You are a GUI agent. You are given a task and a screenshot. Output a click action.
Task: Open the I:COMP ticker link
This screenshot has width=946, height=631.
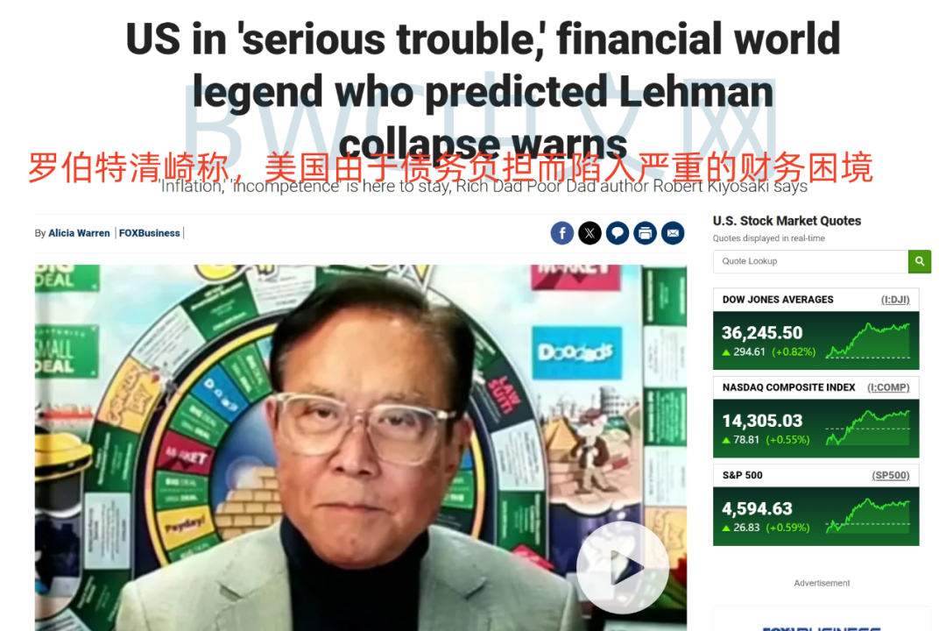click(x=888, y=387)
